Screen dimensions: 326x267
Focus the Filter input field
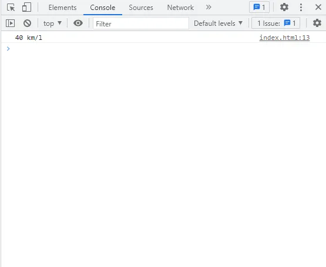141,23
